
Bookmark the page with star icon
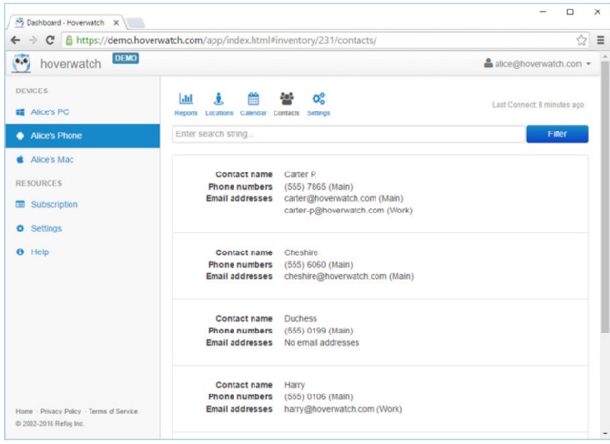coord(581,40)
